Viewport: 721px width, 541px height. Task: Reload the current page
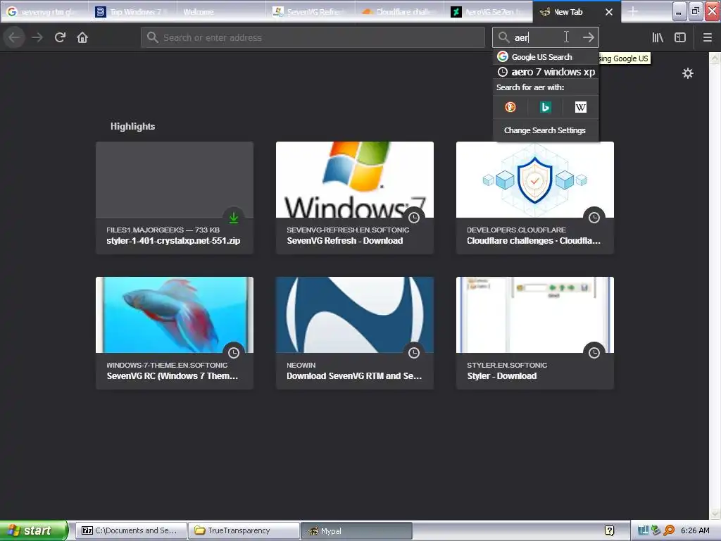coord(60,37)
